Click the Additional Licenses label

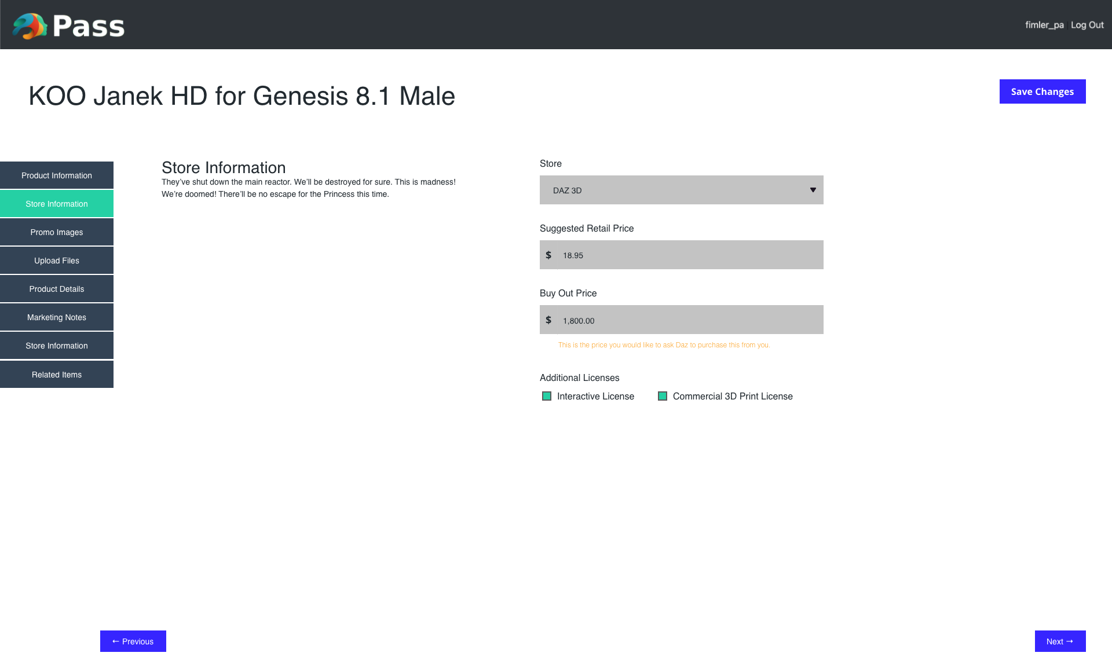pyautogui.click(x=580, y=377)
